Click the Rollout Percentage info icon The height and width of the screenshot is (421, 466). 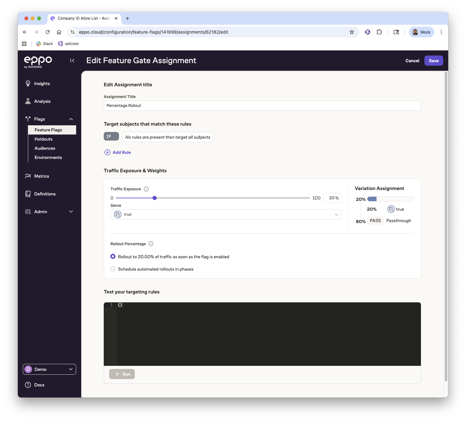pos(151,244)
